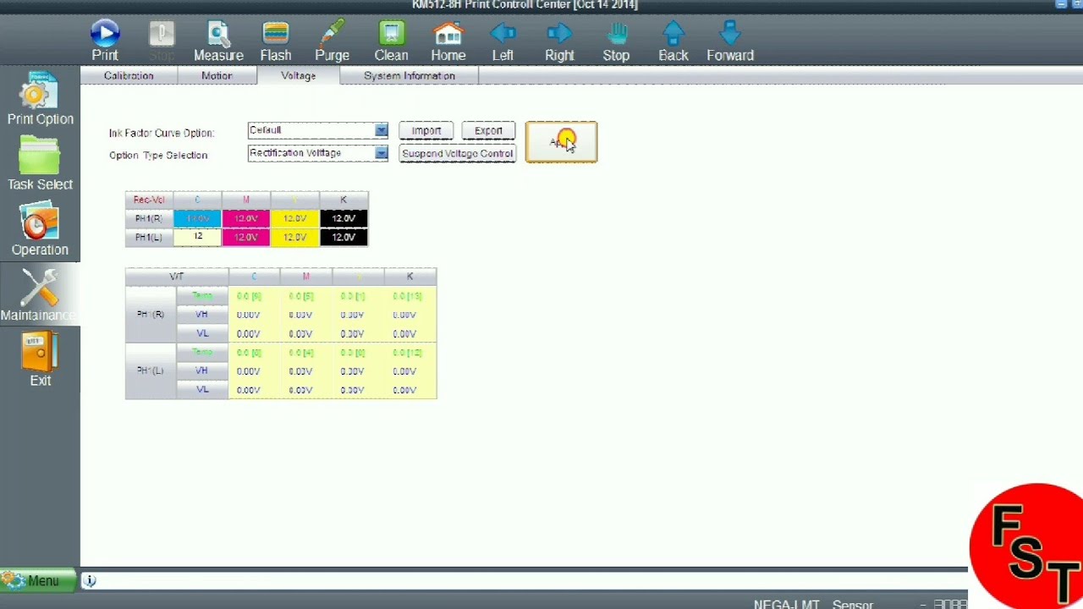Viewport: 1083px width, 609px height.
Task: Move the carriage Right
Action: pos(559,41)
